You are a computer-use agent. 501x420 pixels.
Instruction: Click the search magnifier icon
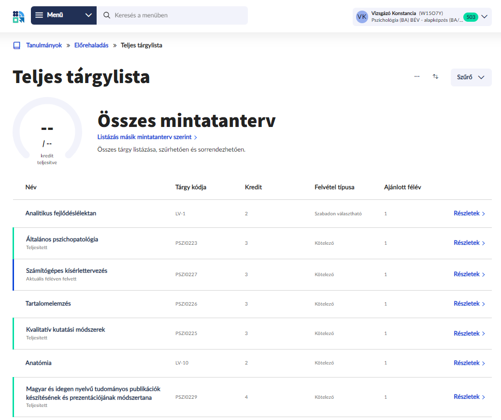pyautogui.click(x=107, y=15)
